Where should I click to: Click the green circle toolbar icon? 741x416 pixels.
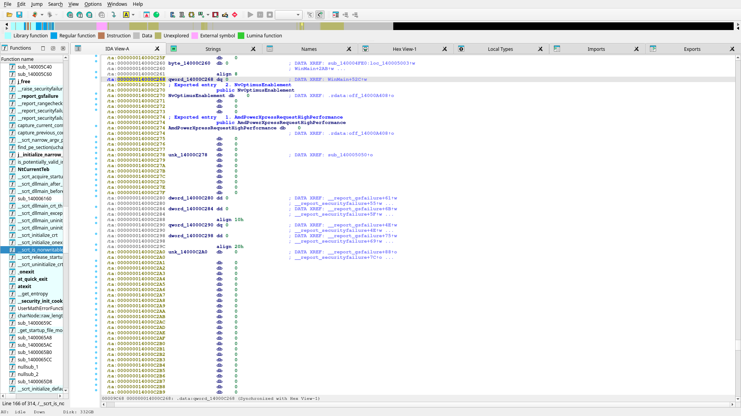click(x=156, y=15)
